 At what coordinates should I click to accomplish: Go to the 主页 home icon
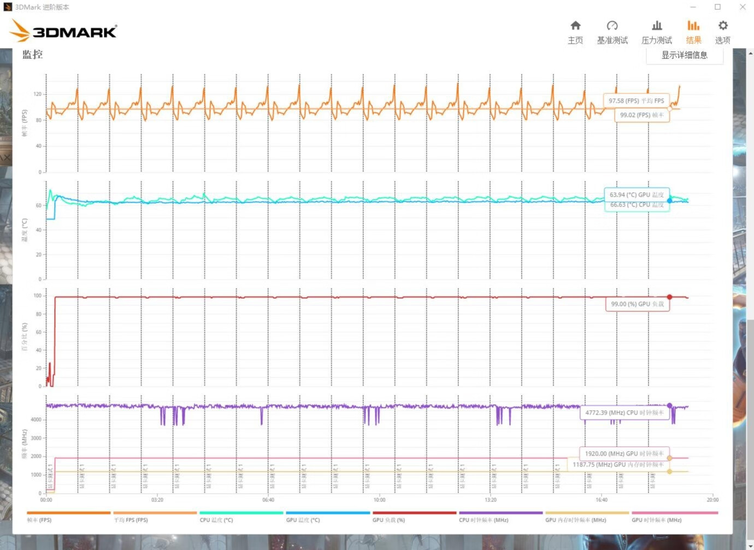pos(575,26)
